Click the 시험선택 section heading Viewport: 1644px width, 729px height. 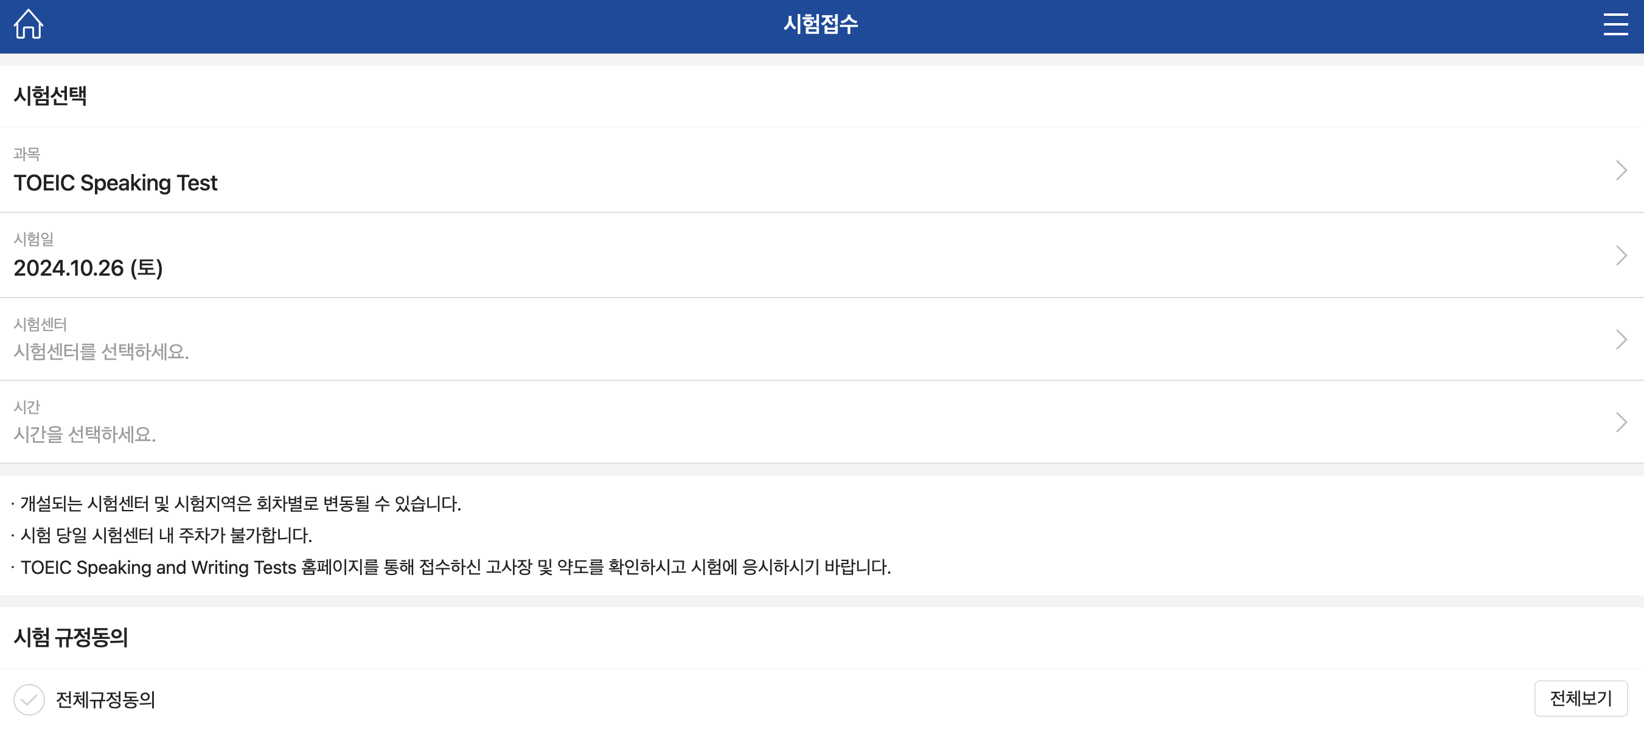[51, 96]
